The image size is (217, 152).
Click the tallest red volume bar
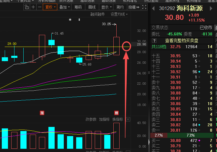tap(116, 136)
